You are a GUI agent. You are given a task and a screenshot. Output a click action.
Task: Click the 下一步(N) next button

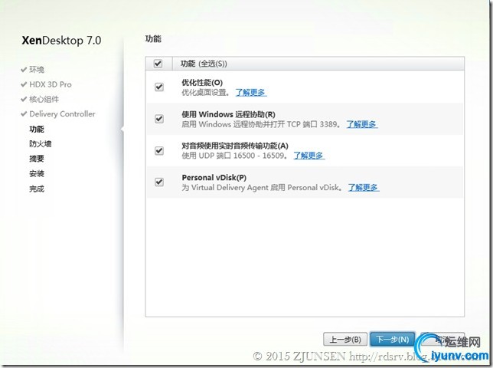pyautogui.click(x=393, y=340)
